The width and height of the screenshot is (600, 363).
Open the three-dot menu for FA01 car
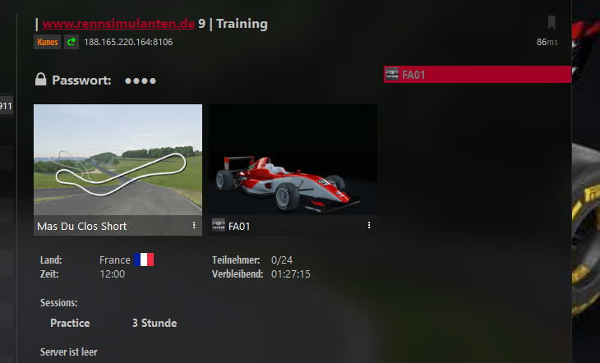tap(369, 225)
